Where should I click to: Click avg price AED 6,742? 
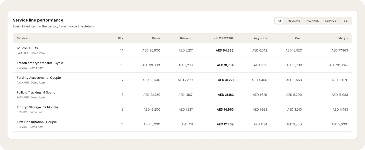click(x=260, y=50)
